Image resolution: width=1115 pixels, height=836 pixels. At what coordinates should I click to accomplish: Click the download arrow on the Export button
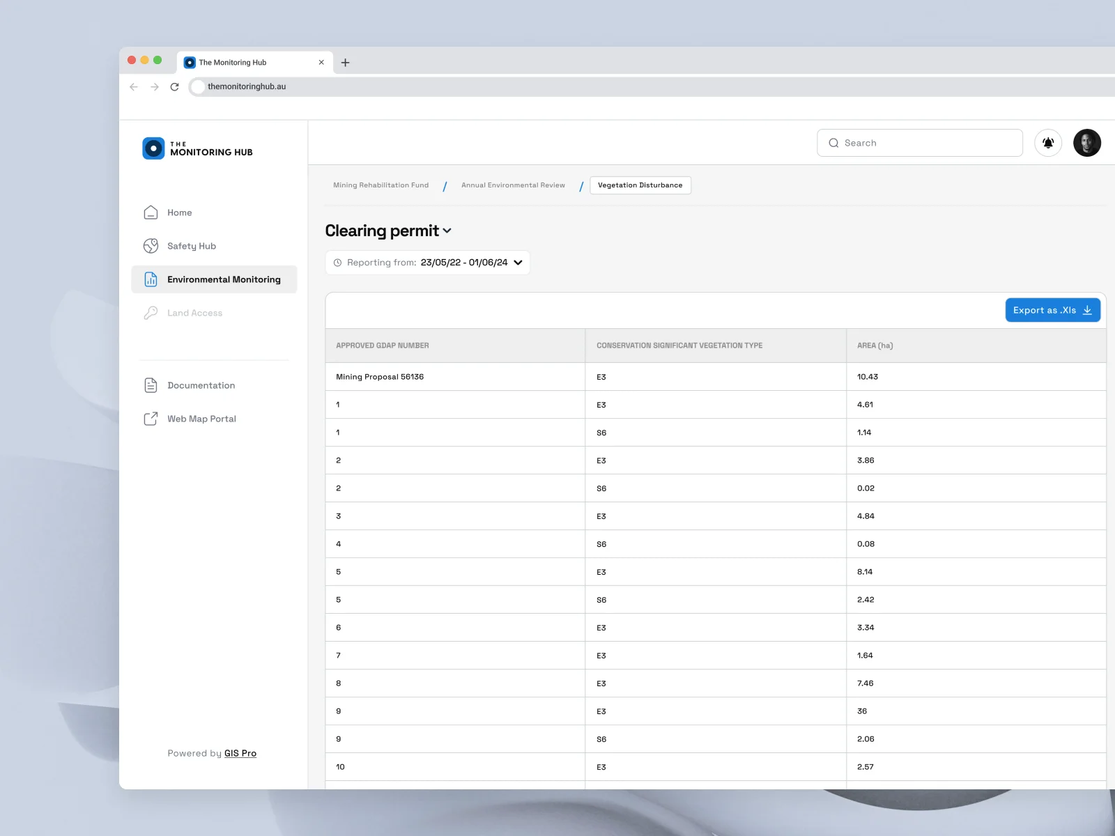coord(1087,310)
